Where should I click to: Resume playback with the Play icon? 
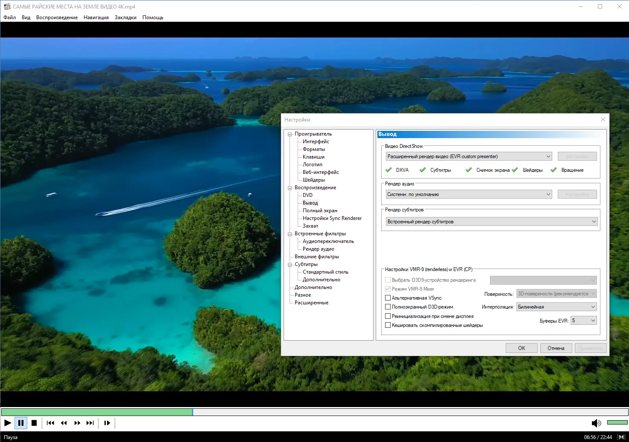pos(7,423)
